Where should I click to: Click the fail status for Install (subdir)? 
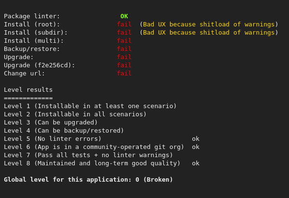click(124, 33)
